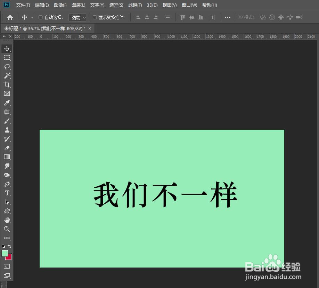319x288 pixels.
Task: Select the Crop tool
Action: pos(7,85)
